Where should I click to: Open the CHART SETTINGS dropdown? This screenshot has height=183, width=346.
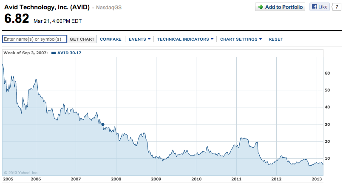tap(241, 39)
